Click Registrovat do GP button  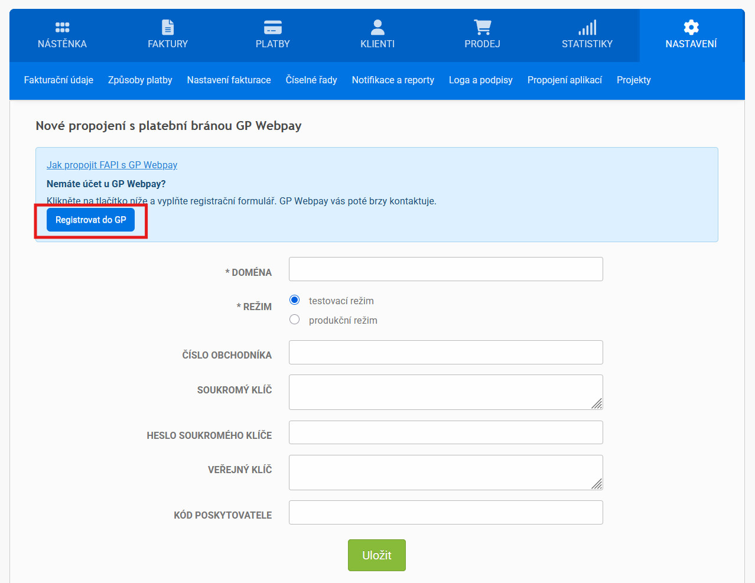click(91, 220)
